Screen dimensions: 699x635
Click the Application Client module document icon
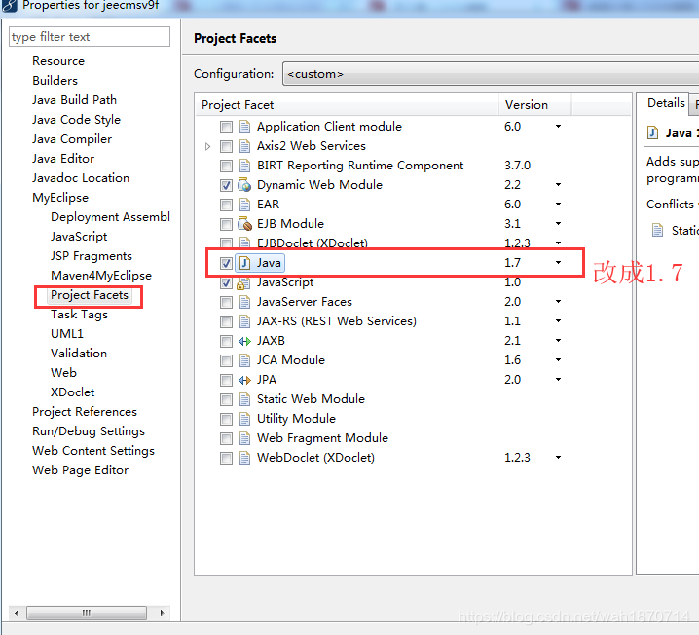pyautogui.click(x=244, y=127)
